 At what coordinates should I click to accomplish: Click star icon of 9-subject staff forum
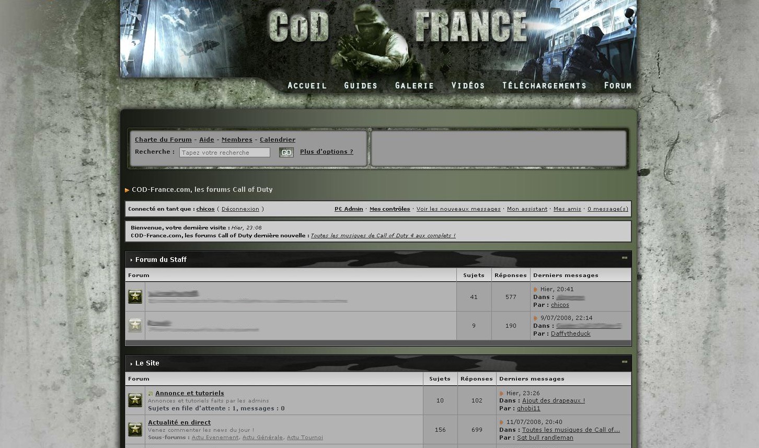[x=135, y=325]
